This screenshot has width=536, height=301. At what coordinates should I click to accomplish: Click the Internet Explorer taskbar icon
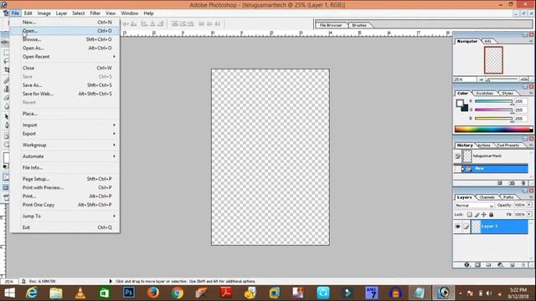[32, 293]
